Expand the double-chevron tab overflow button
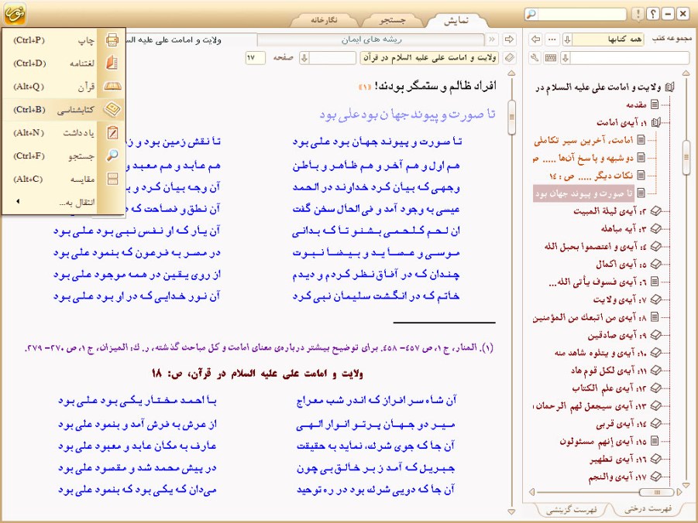 click(492, 39)
